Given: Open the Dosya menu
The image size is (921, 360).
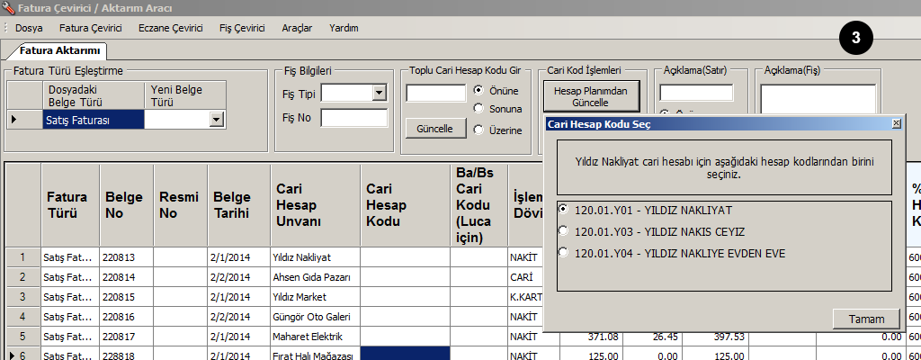Looking at the screenshot, I should click(x=29, y=28).
